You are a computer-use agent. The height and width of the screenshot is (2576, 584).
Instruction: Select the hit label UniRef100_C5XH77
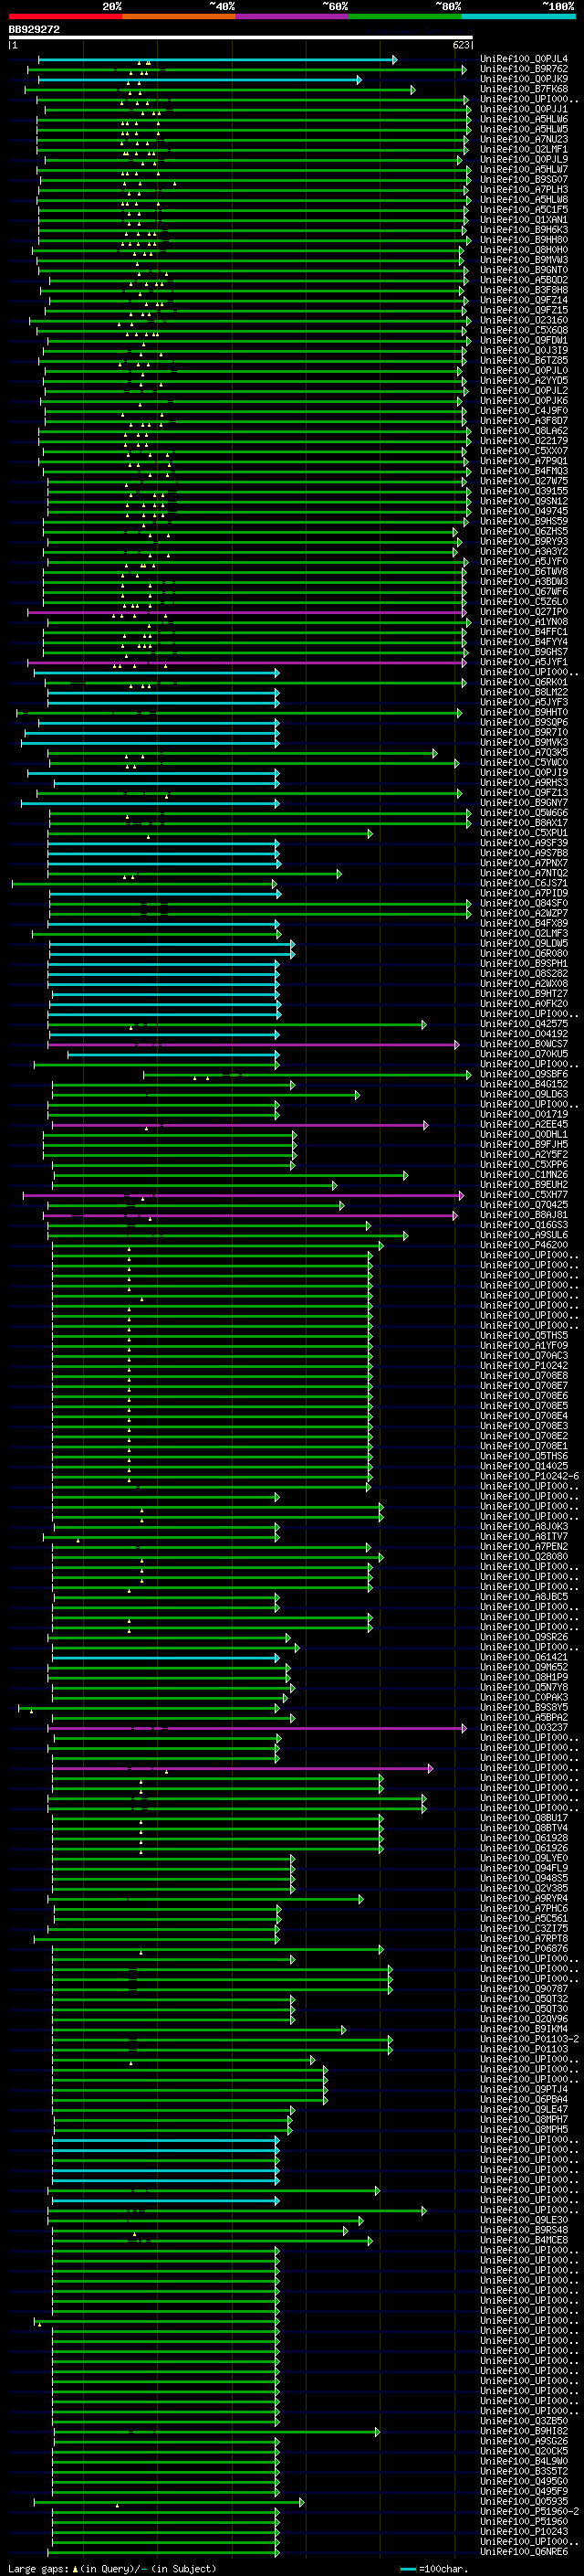(x=524, y=1195)
